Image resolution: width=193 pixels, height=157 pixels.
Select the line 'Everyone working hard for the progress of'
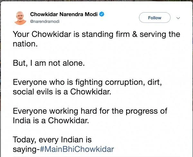point(90,111)
